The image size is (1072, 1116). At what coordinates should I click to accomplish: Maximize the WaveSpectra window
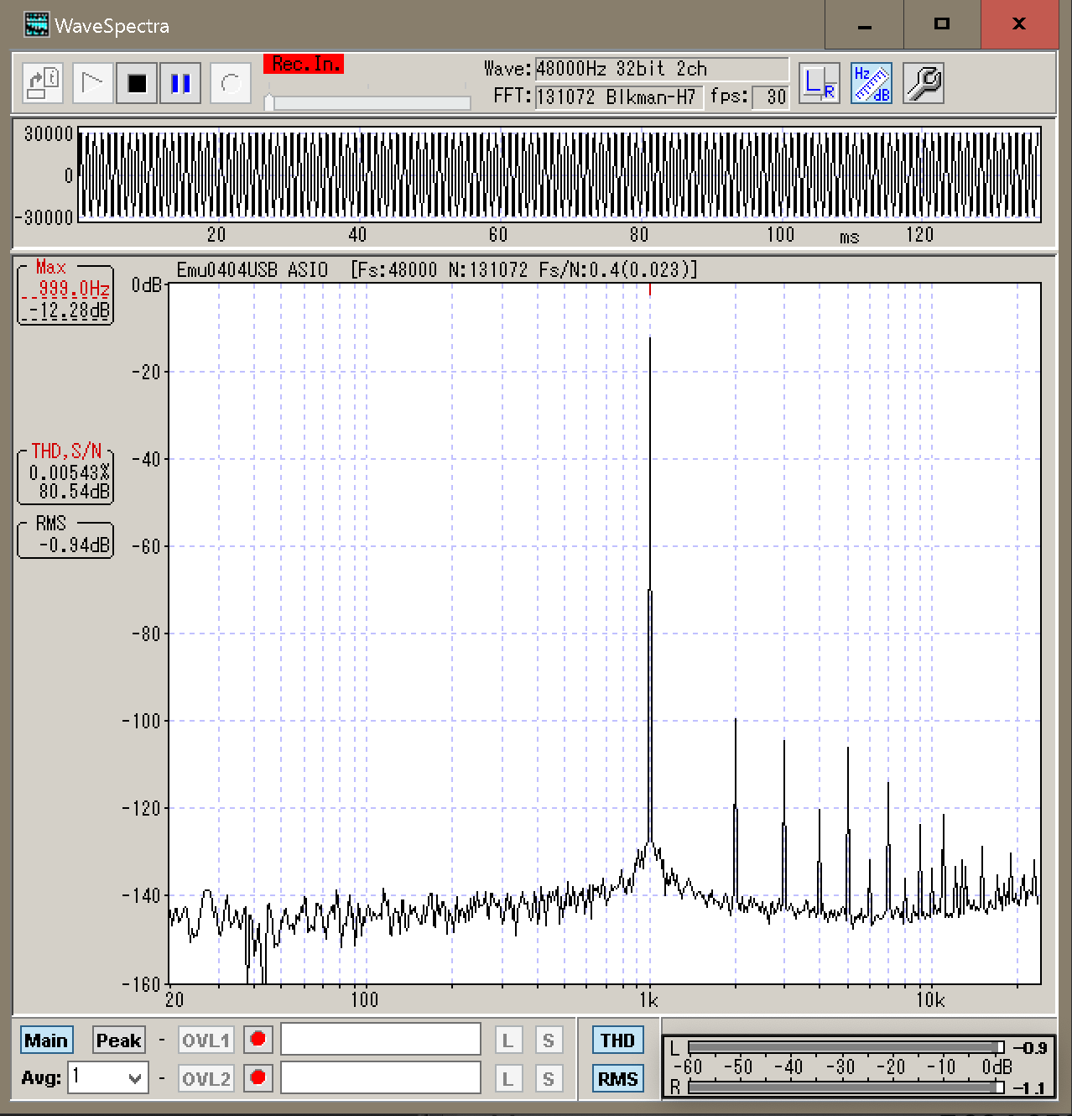pyautogui.click(x=942, y=24)
